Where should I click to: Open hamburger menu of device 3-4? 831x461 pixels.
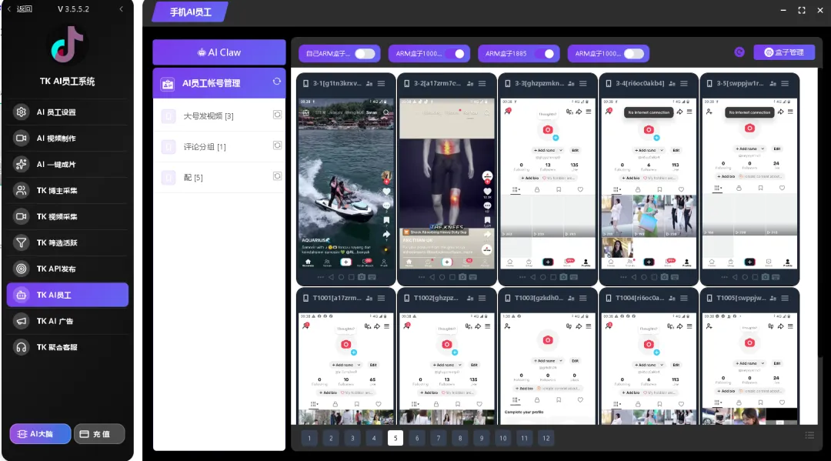(x=684, y=83)
